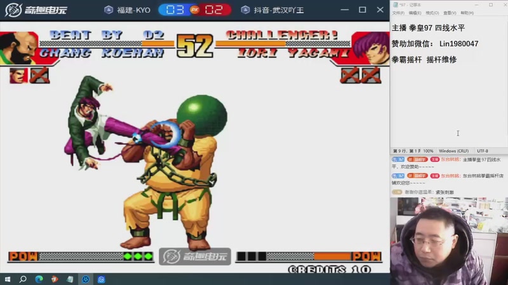
Task: Launch Microsoft Edge from the taskbar
Action: point(39,279)
